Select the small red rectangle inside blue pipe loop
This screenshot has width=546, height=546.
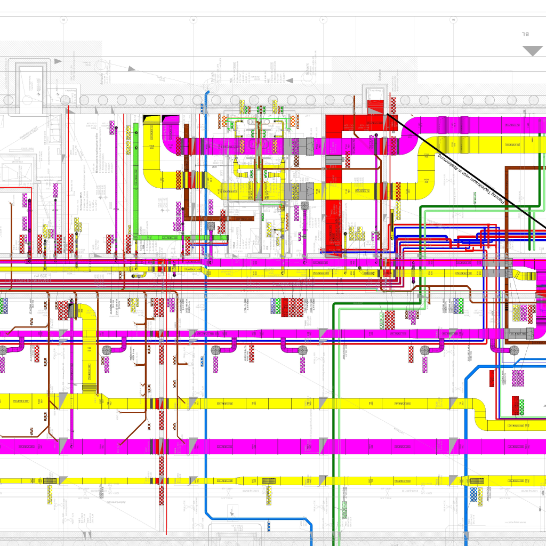(x=492, y=379)
